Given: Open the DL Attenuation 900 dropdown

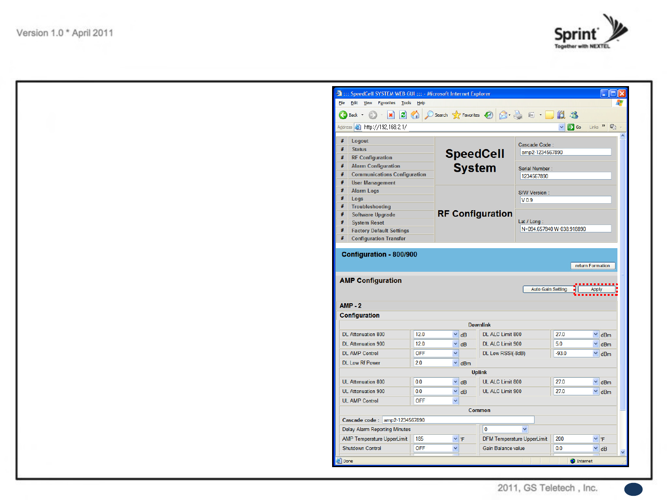Looking at the screenshot, I should point(455,344).
